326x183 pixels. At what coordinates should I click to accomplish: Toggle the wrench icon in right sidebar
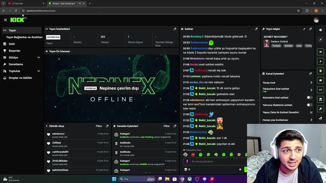pos(320,109)
